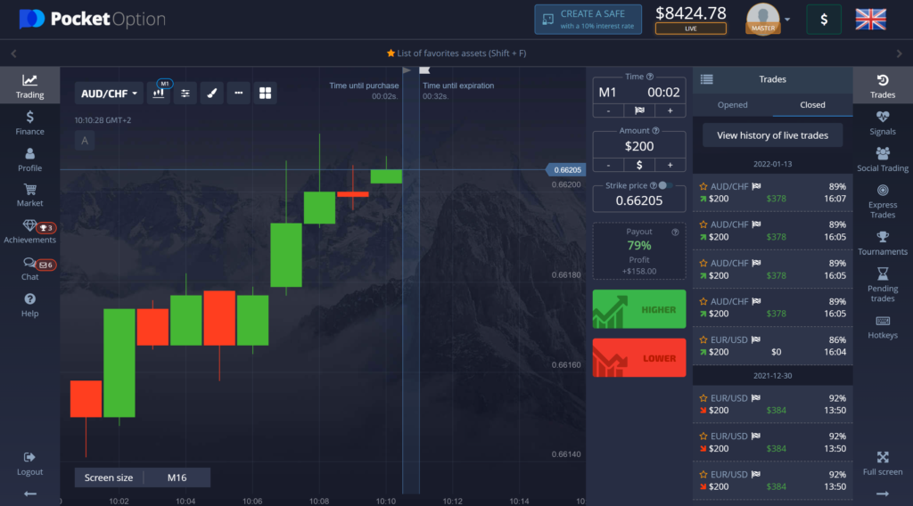Go to Profile in the sidebar
The height and width of the screenshot is (506, 913).
click(x=29, y=159)
